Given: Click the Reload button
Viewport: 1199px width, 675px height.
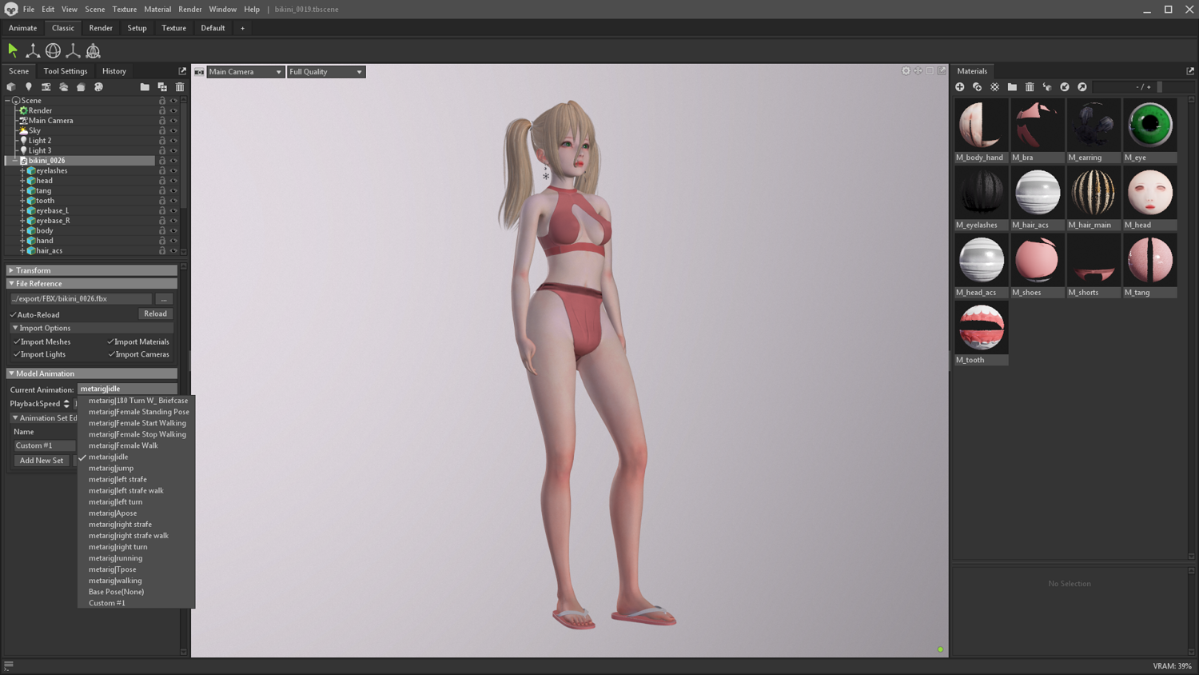Looking at the screenshot, I should coord(155,314).
